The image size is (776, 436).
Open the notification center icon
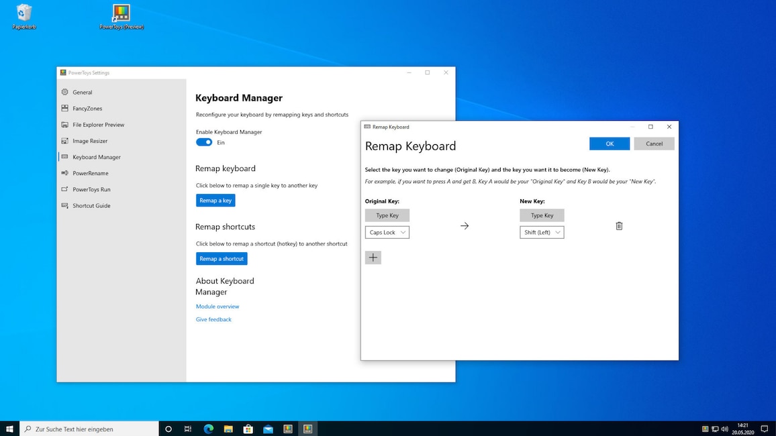765,429
